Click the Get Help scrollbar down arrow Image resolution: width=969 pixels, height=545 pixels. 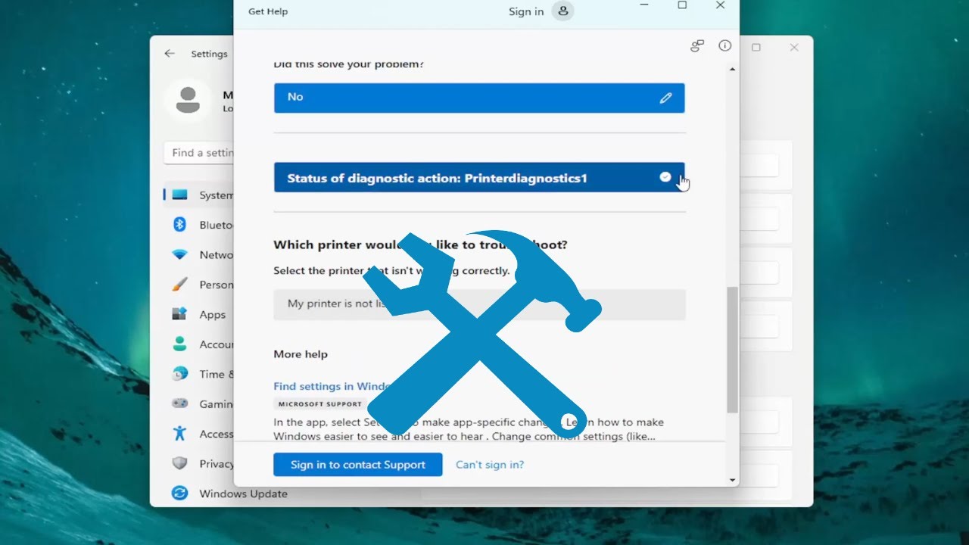[x=732, y=480]
